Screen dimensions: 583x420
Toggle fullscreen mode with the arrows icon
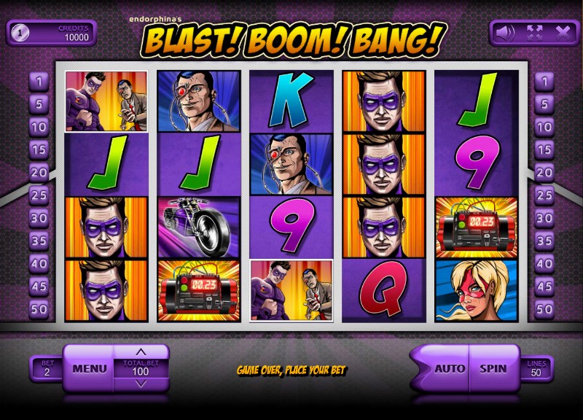535,33
